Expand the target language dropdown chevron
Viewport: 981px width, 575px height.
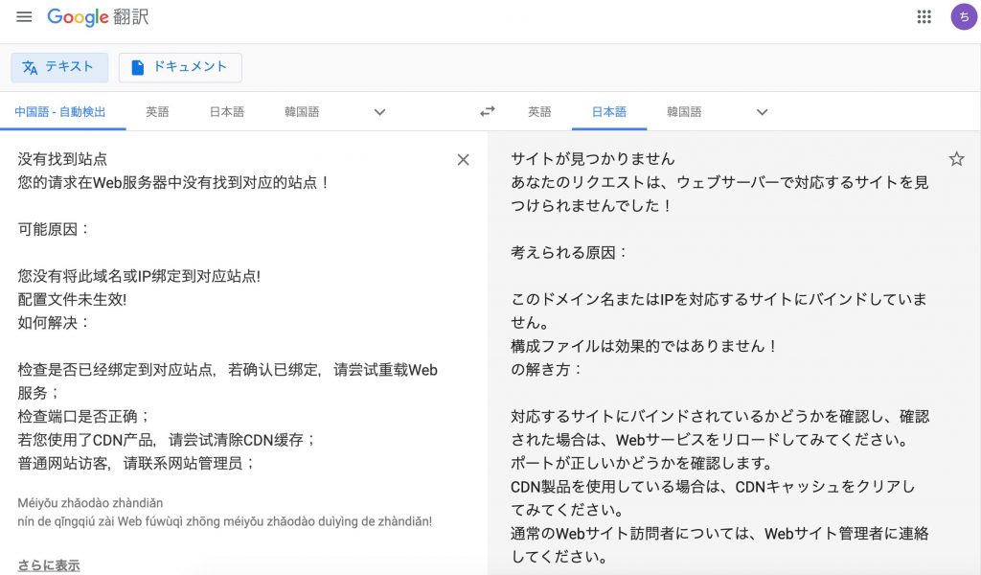[x=762, y=112]
